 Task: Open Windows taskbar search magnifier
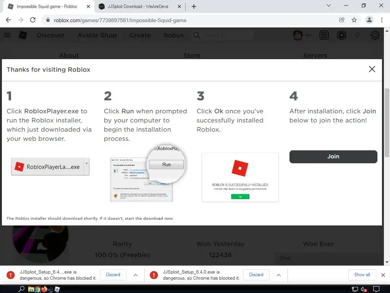(21, 289)
